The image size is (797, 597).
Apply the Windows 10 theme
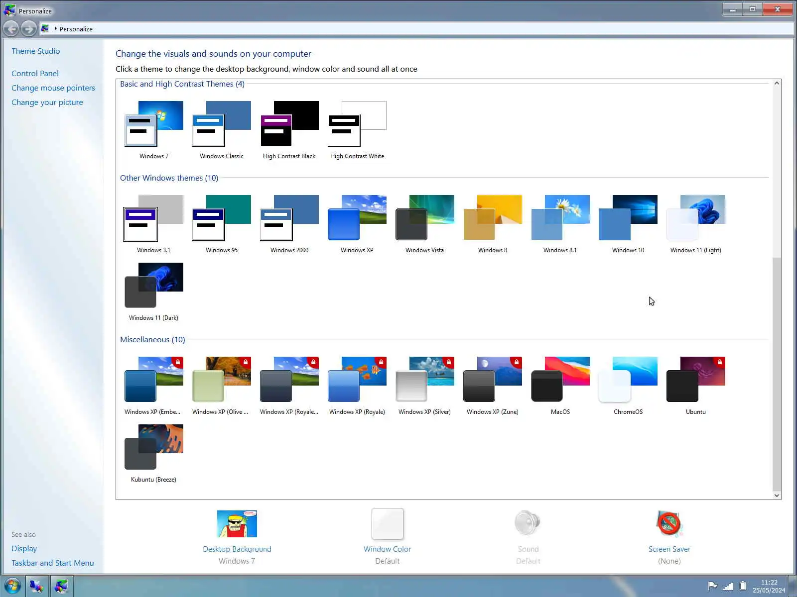coord(628,224)
